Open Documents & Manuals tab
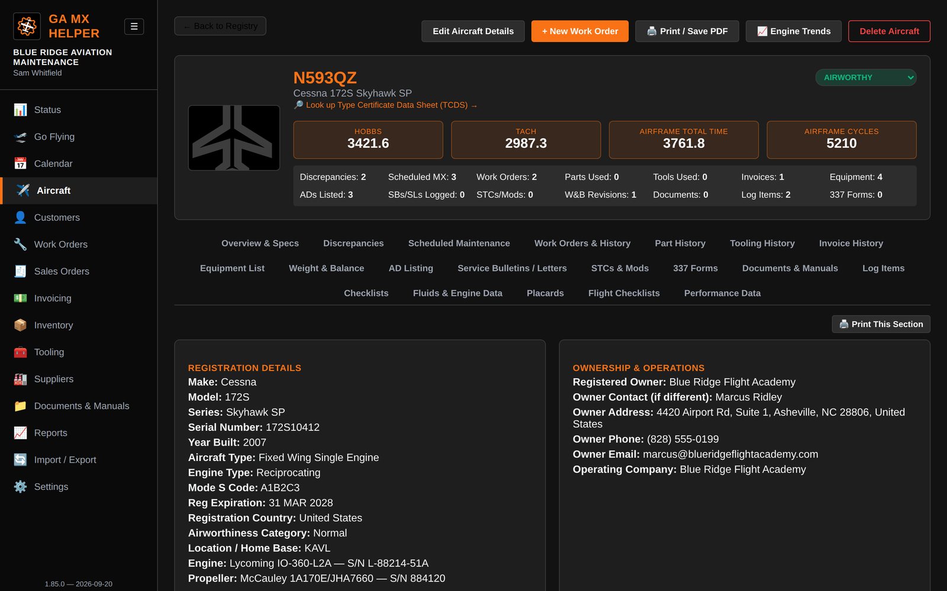This screenshot has width=947, height=591. coord(790,268)
